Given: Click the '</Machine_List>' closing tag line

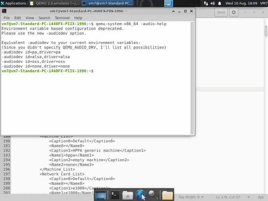Looking at the screenshot, I should tap(57, 169).
